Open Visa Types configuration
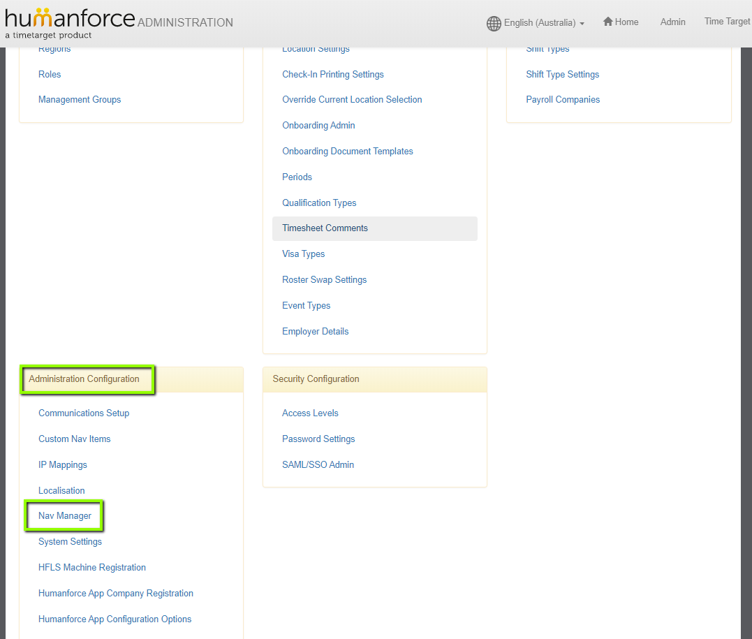Image resolution: width=752 pixels, height=639 pixels. point(303,254)
